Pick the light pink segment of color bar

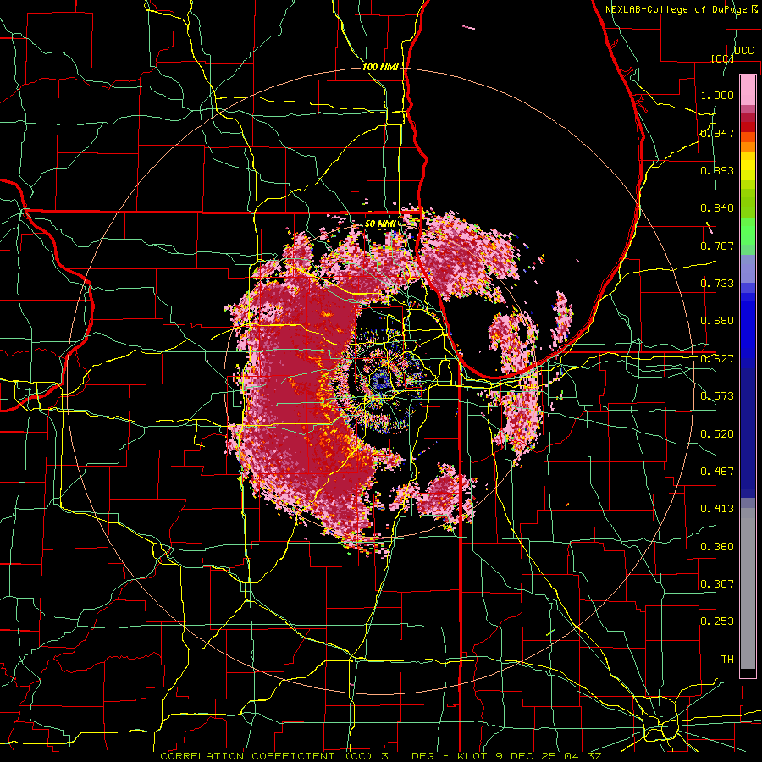(748, 90)
